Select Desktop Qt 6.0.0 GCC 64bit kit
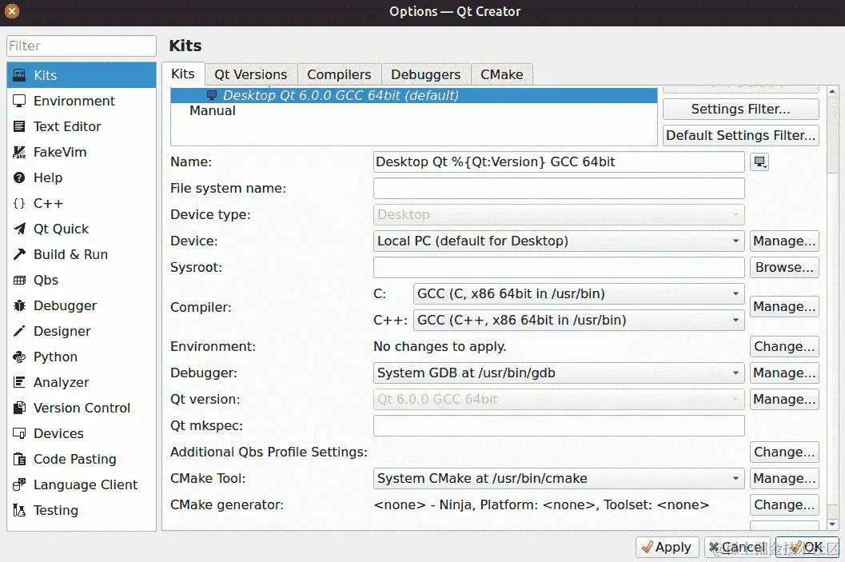Image resolution: width=845 pixels, height=562 pixels. [414, 95]
